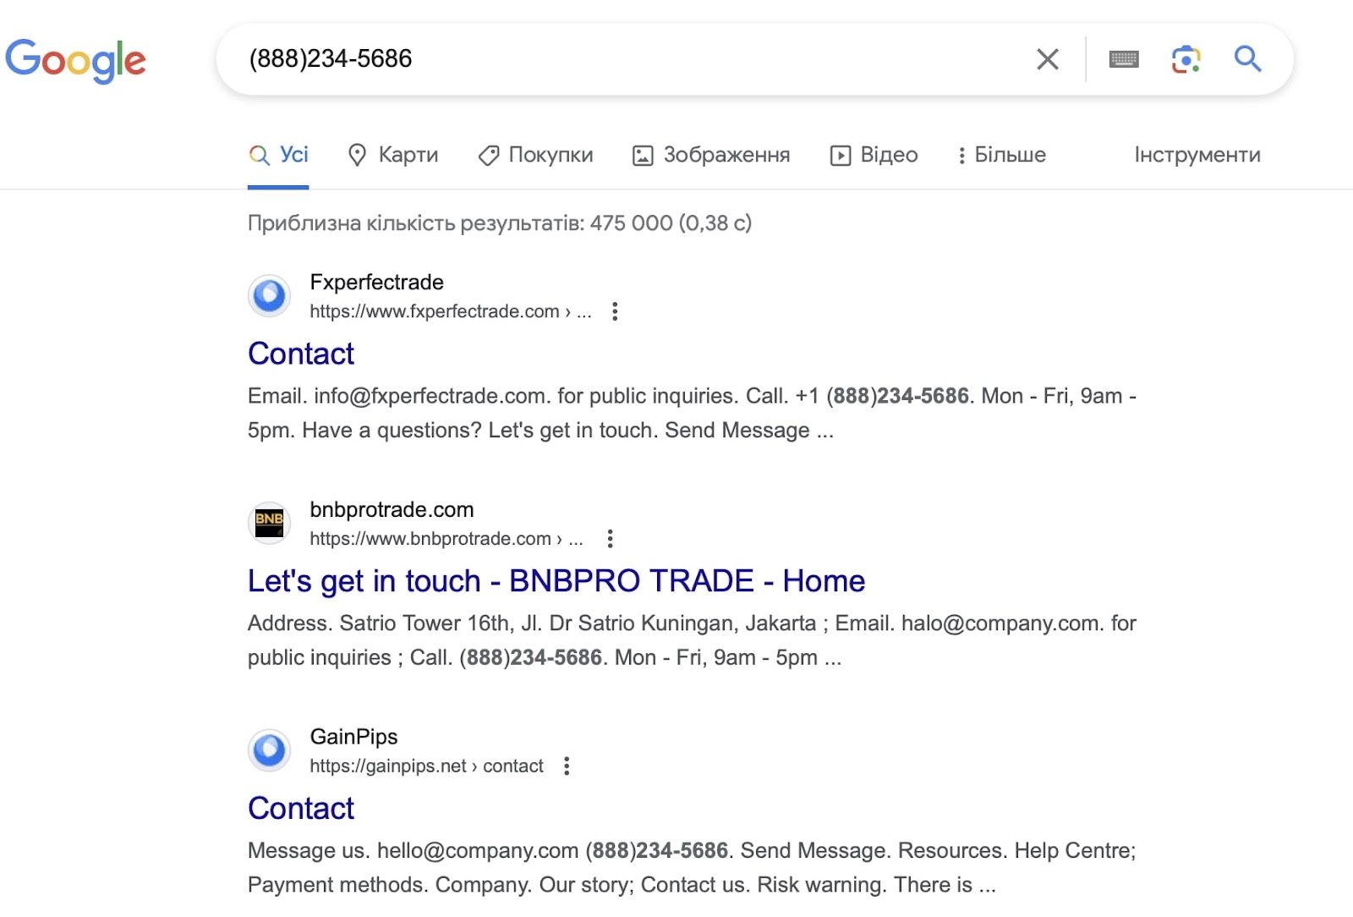
Task: Click the magnifying glass search button
Action: [x=1247, y=59]
